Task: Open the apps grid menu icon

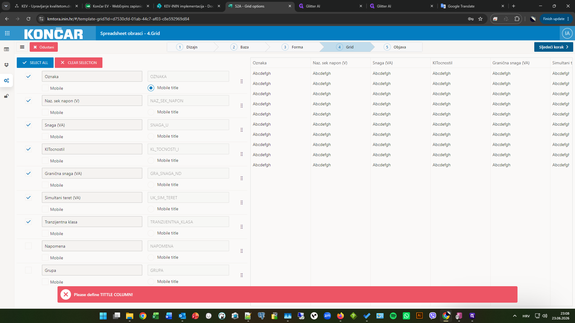Action: point(7,33)
